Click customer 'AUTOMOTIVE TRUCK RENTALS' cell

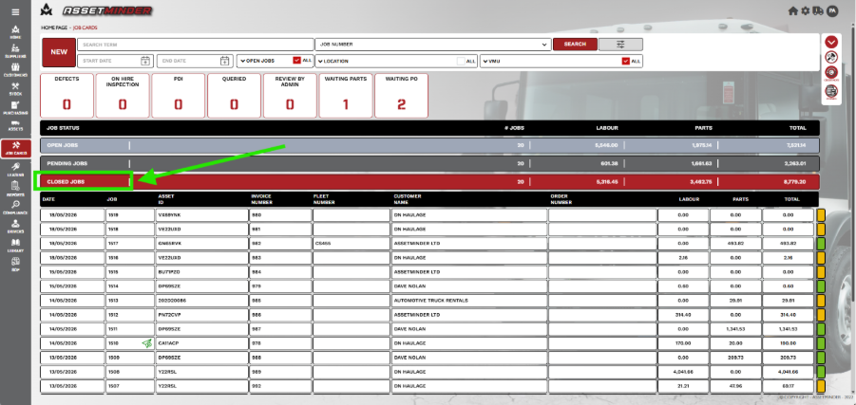click(469, 301)
